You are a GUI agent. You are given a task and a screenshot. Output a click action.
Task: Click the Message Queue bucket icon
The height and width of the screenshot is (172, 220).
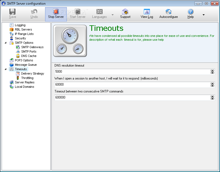pyautogui.click(x=12, y=65)
